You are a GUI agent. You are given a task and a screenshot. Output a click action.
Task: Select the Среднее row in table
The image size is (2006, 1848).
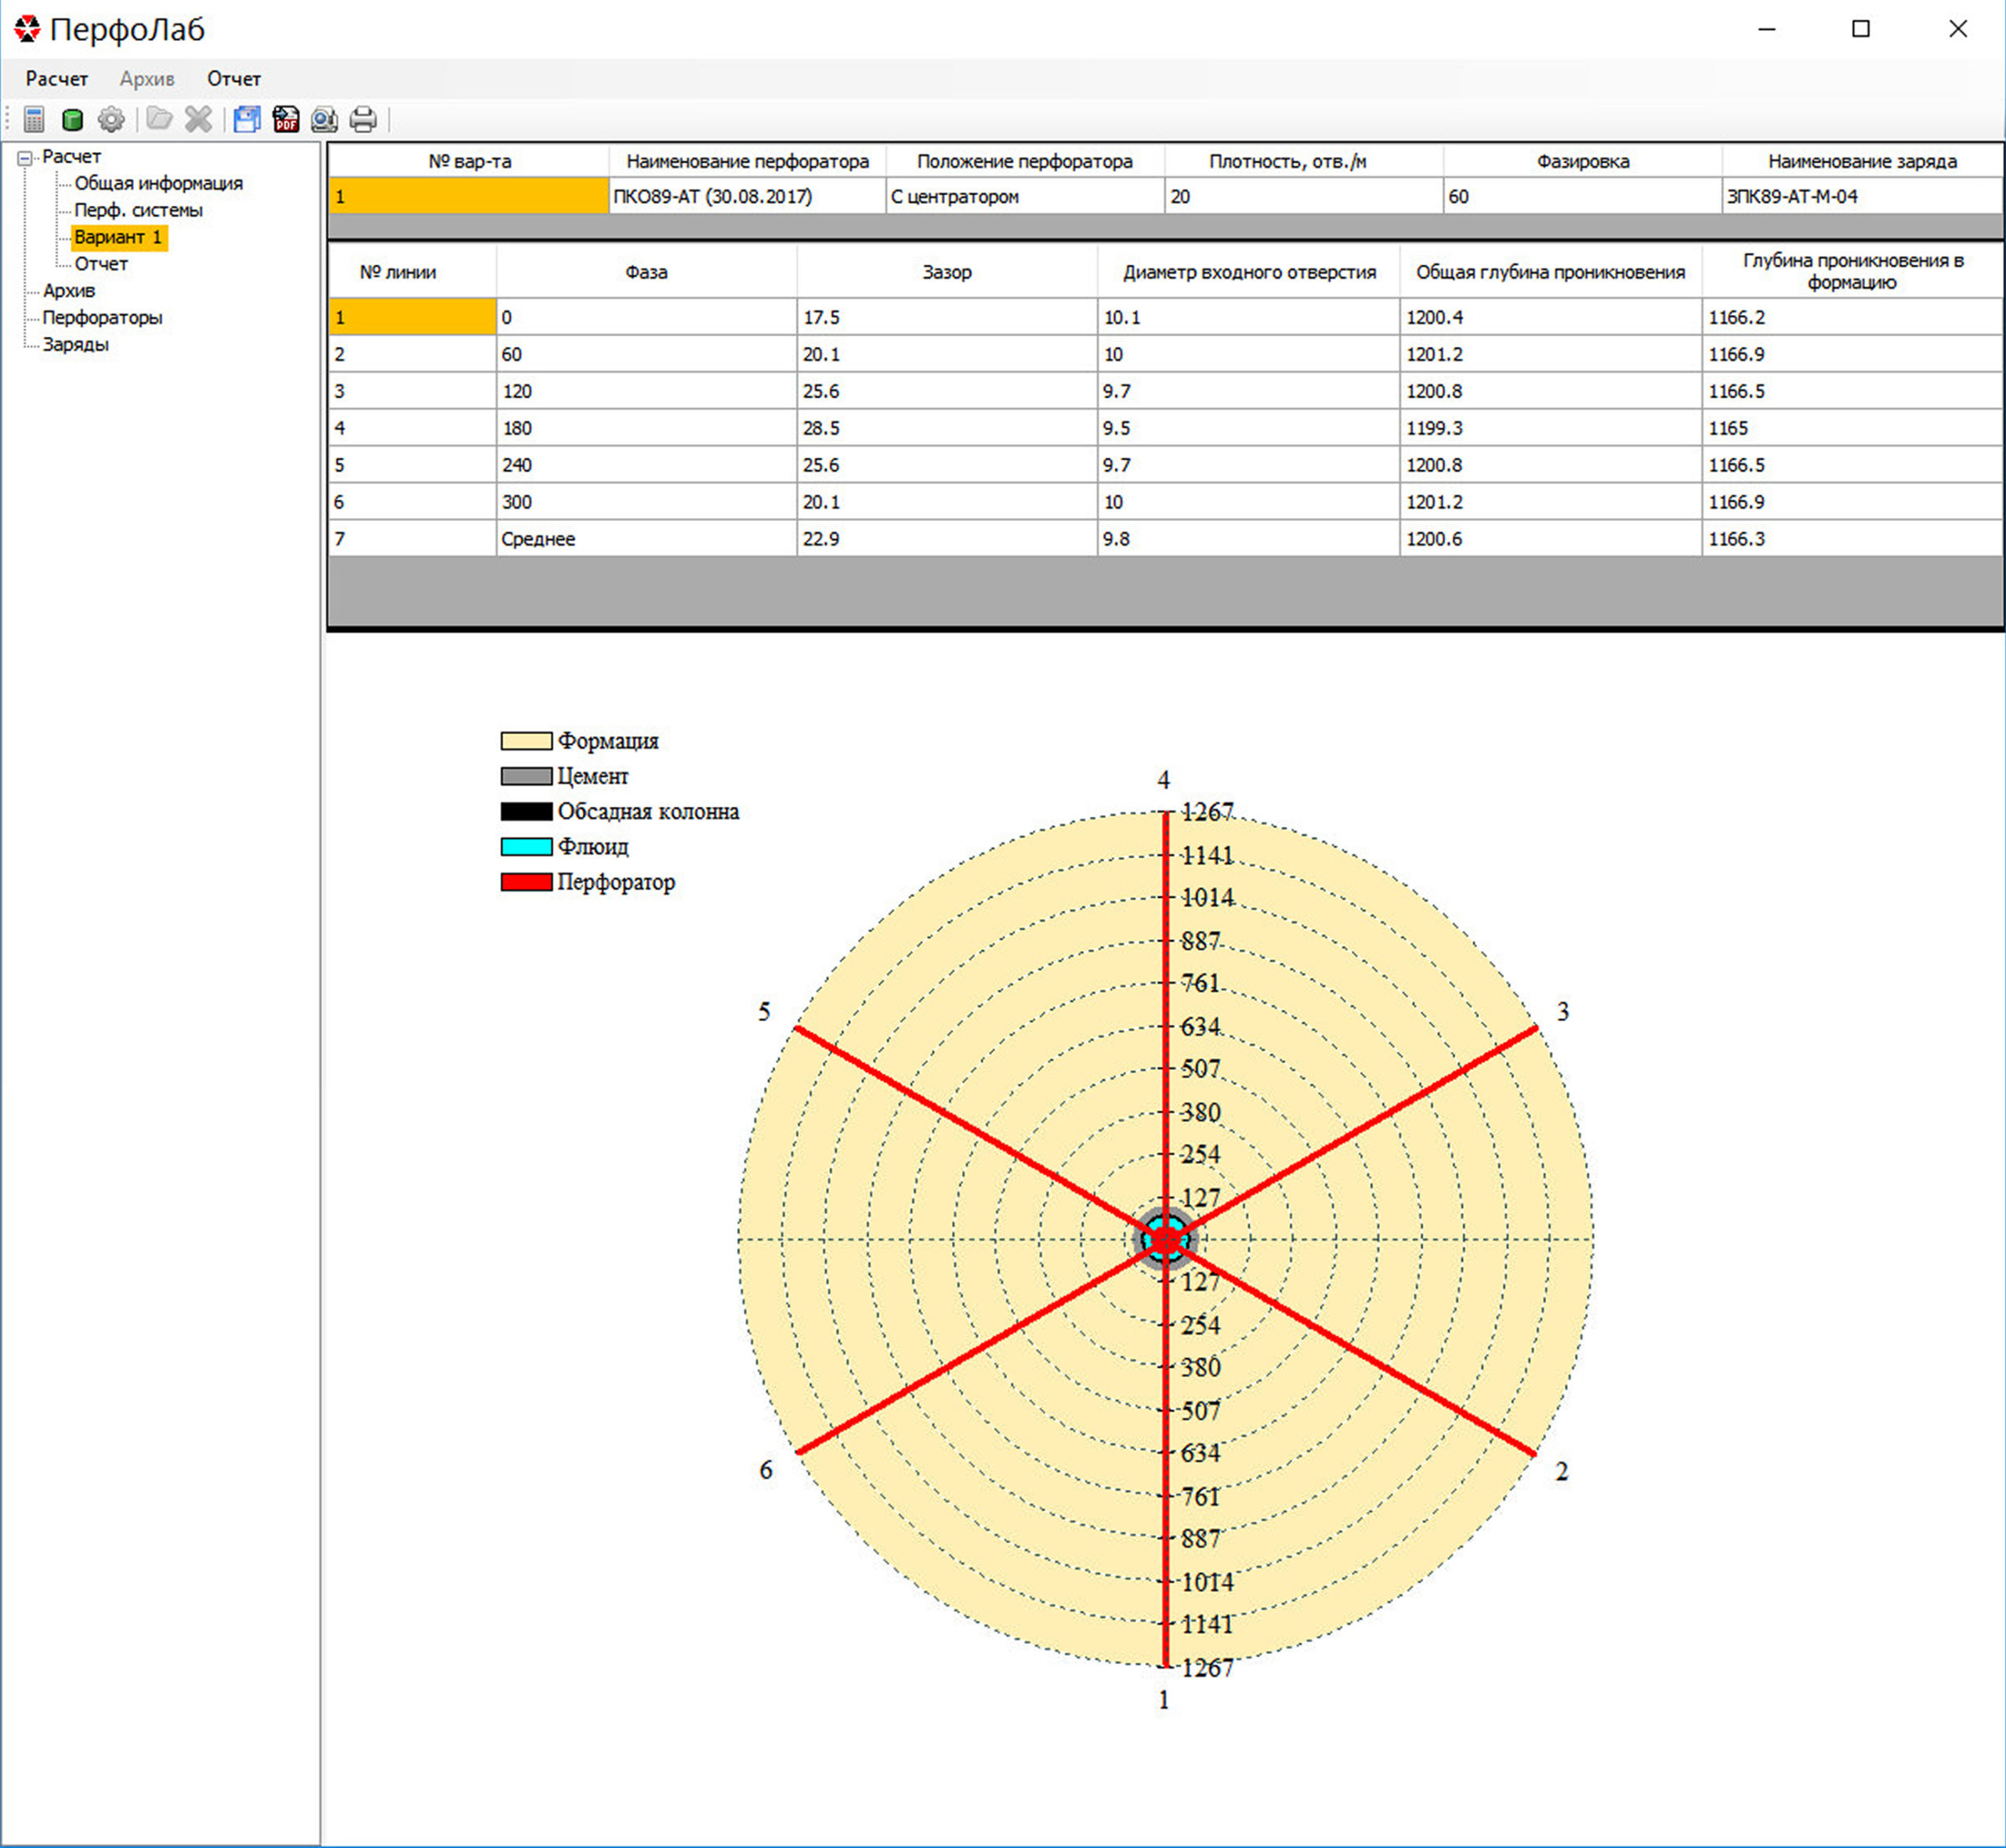tap(538, 539)
